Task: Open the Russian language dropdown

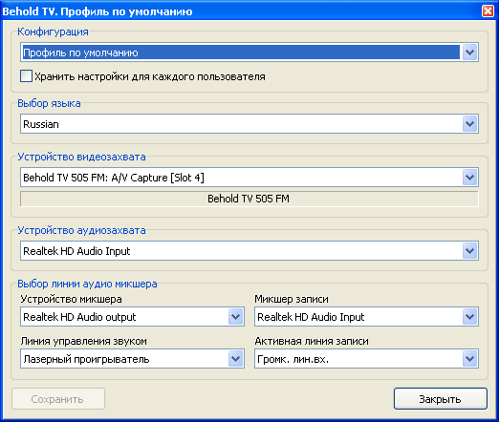Action: 249,124
